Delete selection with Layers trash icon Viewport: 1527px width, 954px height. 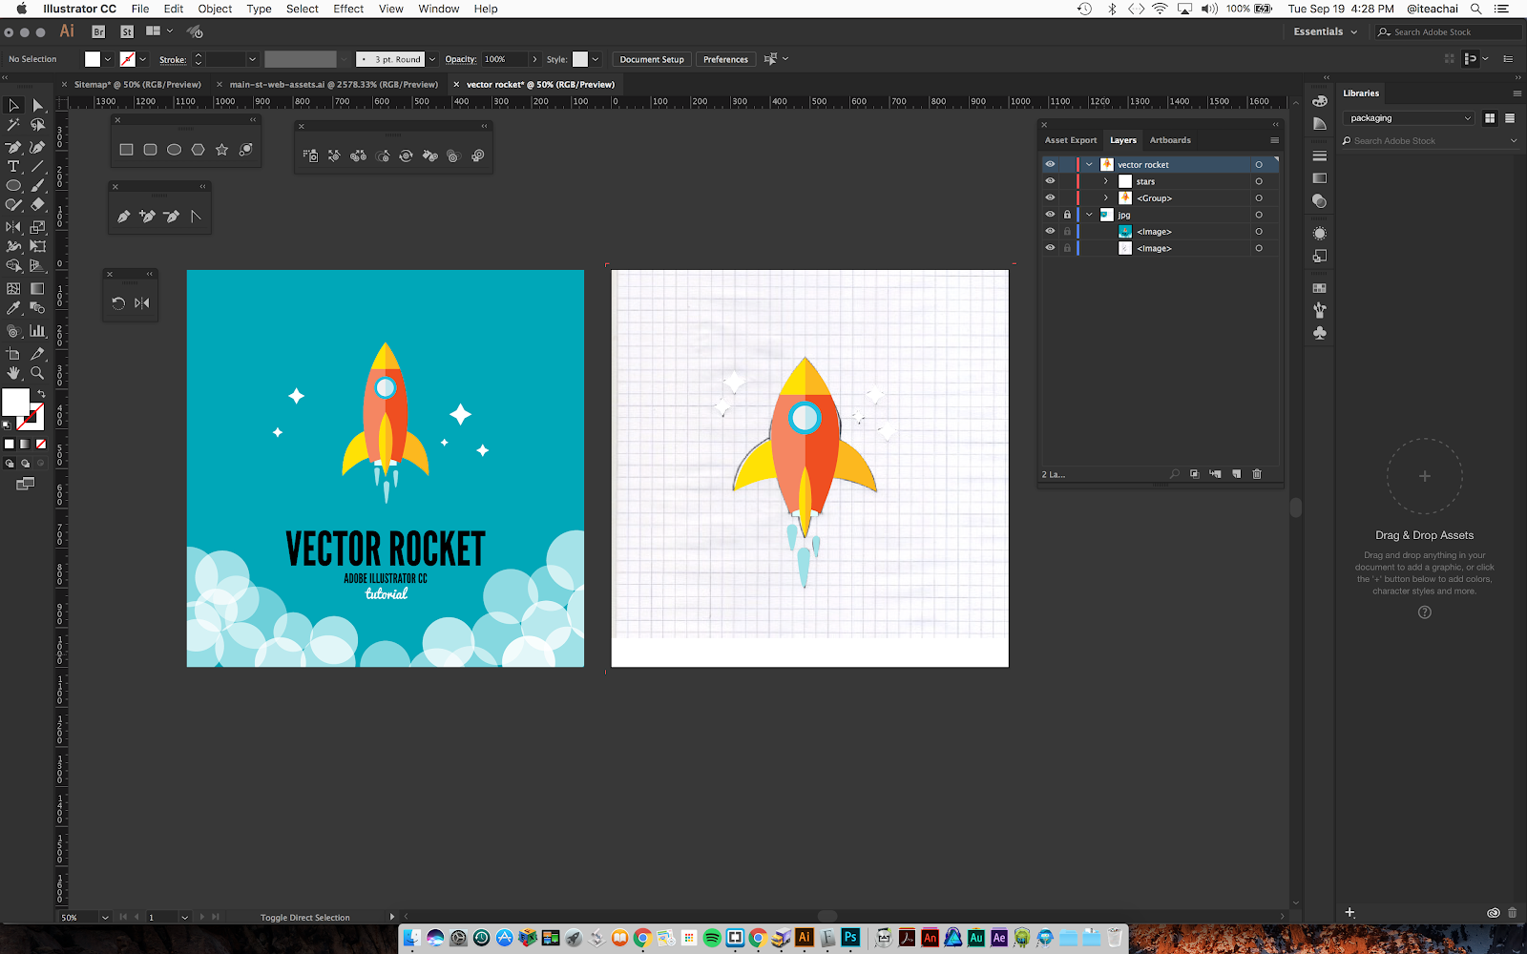pos(1257,474)
